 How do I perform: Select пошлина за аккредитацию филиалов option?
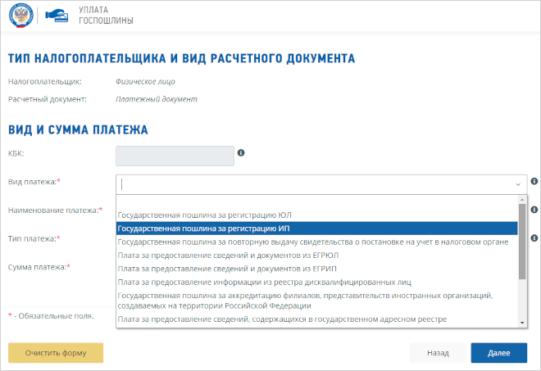coord(316,301)
